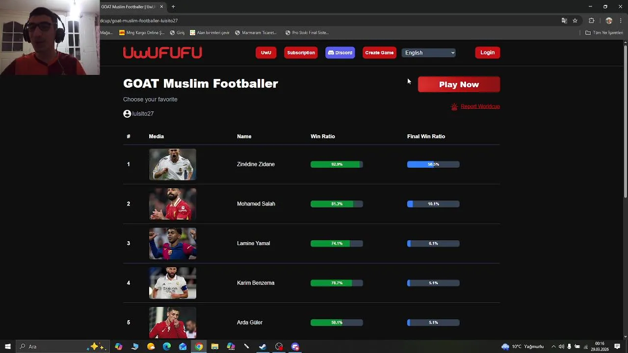Open the Subscription page
The height and width of the screenshot is (353, 628).
point(301,52)
